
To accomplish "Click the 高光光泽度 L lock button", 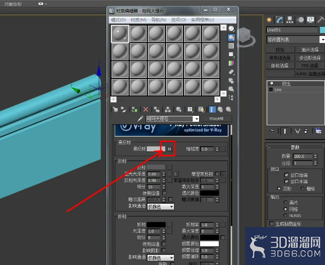I will click(176, 174).
